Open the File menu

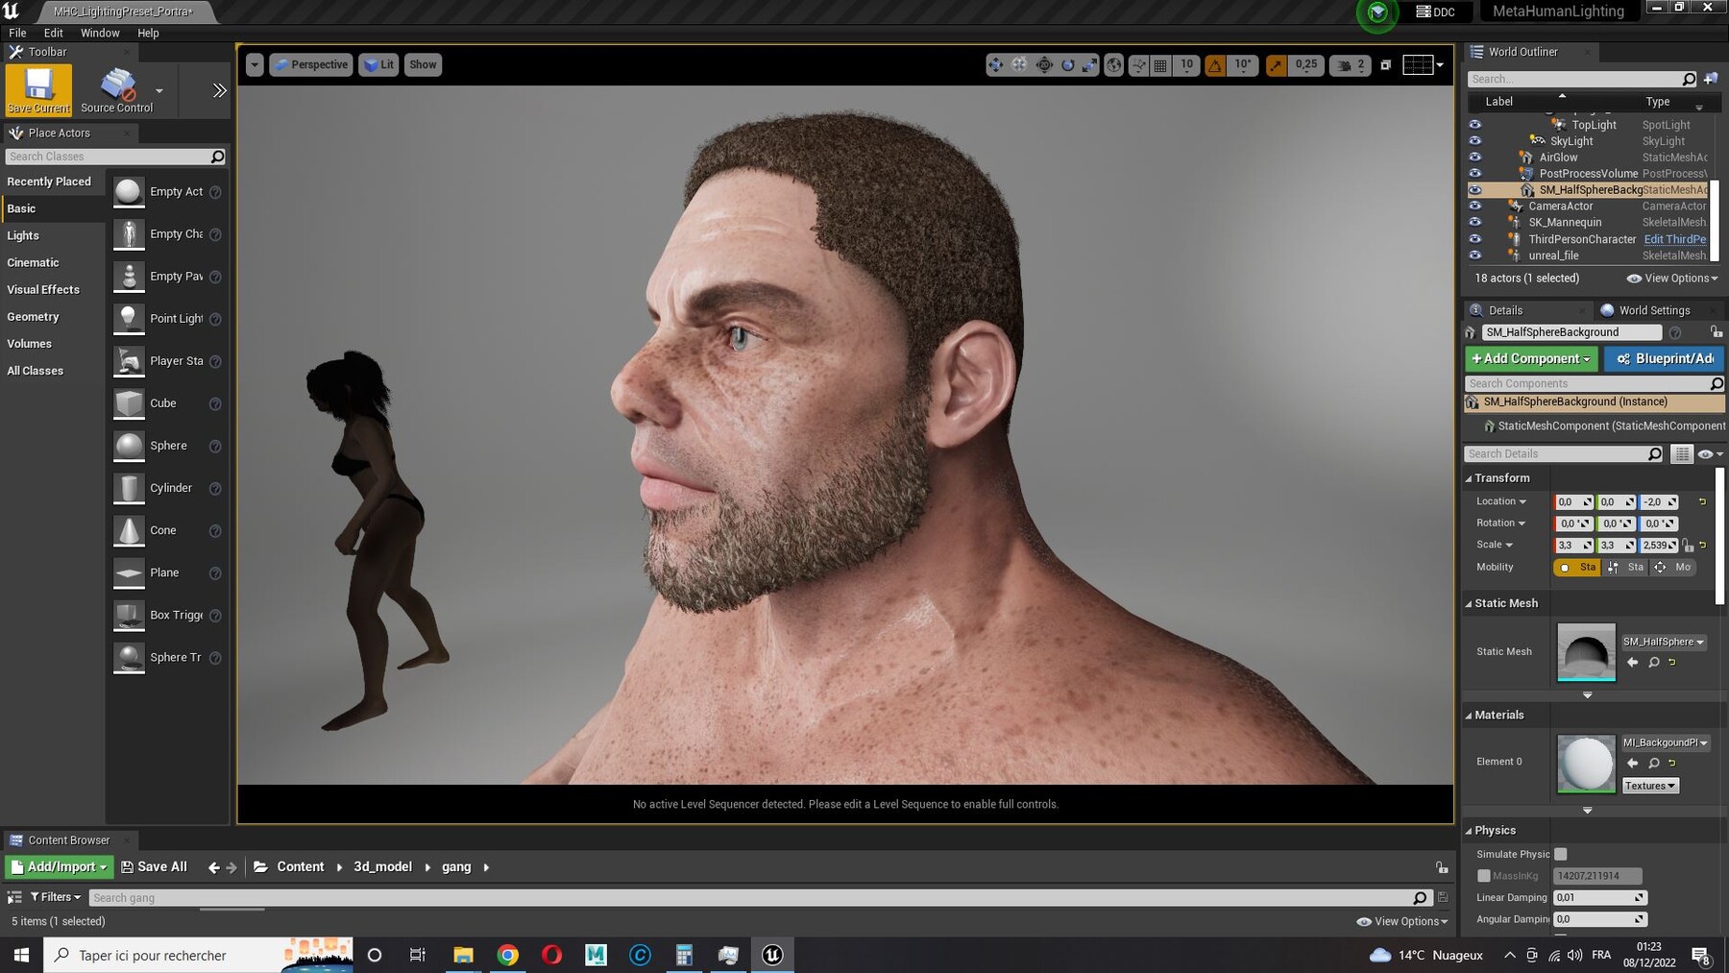click(17, 33)
